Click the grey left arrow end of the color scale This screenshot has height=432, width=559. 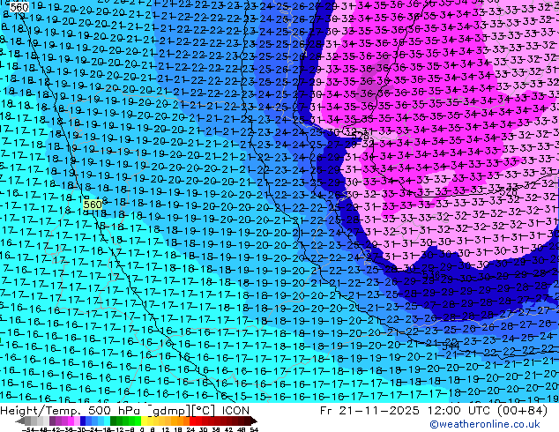[x=20, y=421]
